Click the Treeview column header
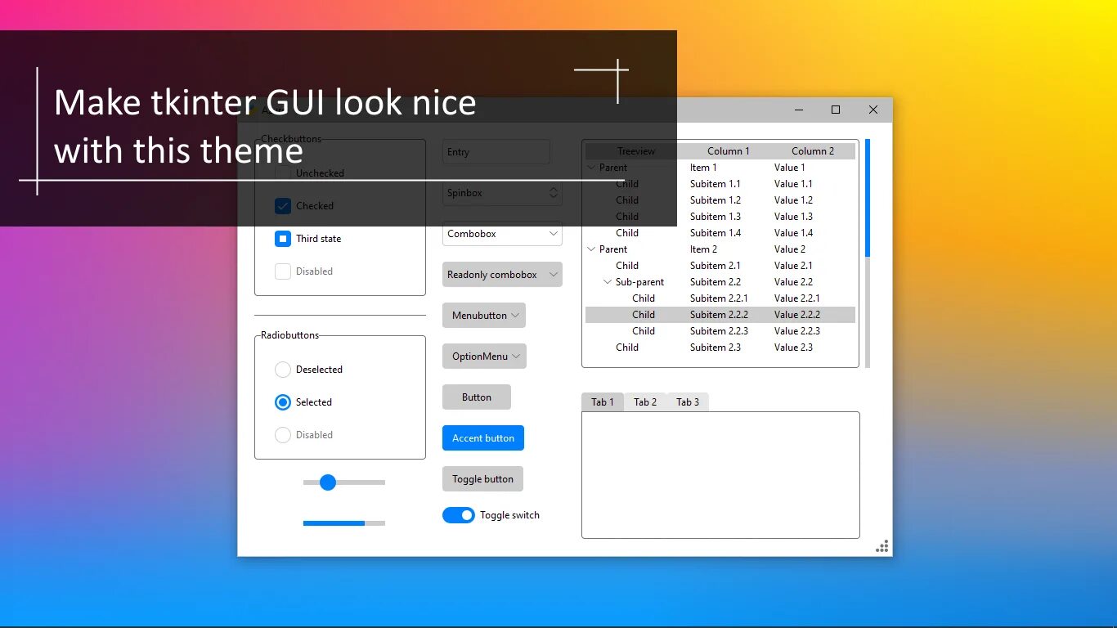 point(636,151)
